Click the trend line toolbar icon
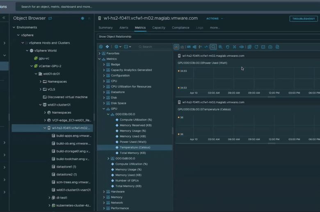 pos(206,47)
